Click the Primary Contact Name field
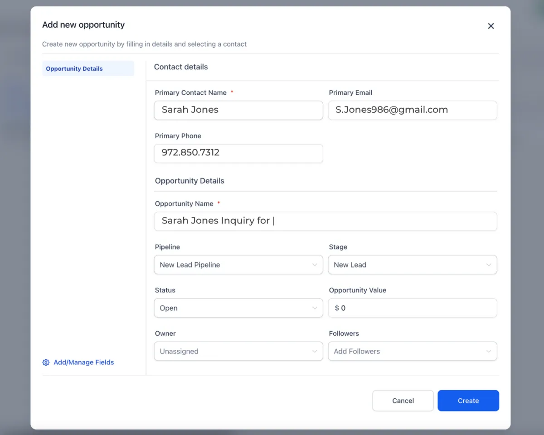The width and height of the screenshot is (544, 435). 238,110
